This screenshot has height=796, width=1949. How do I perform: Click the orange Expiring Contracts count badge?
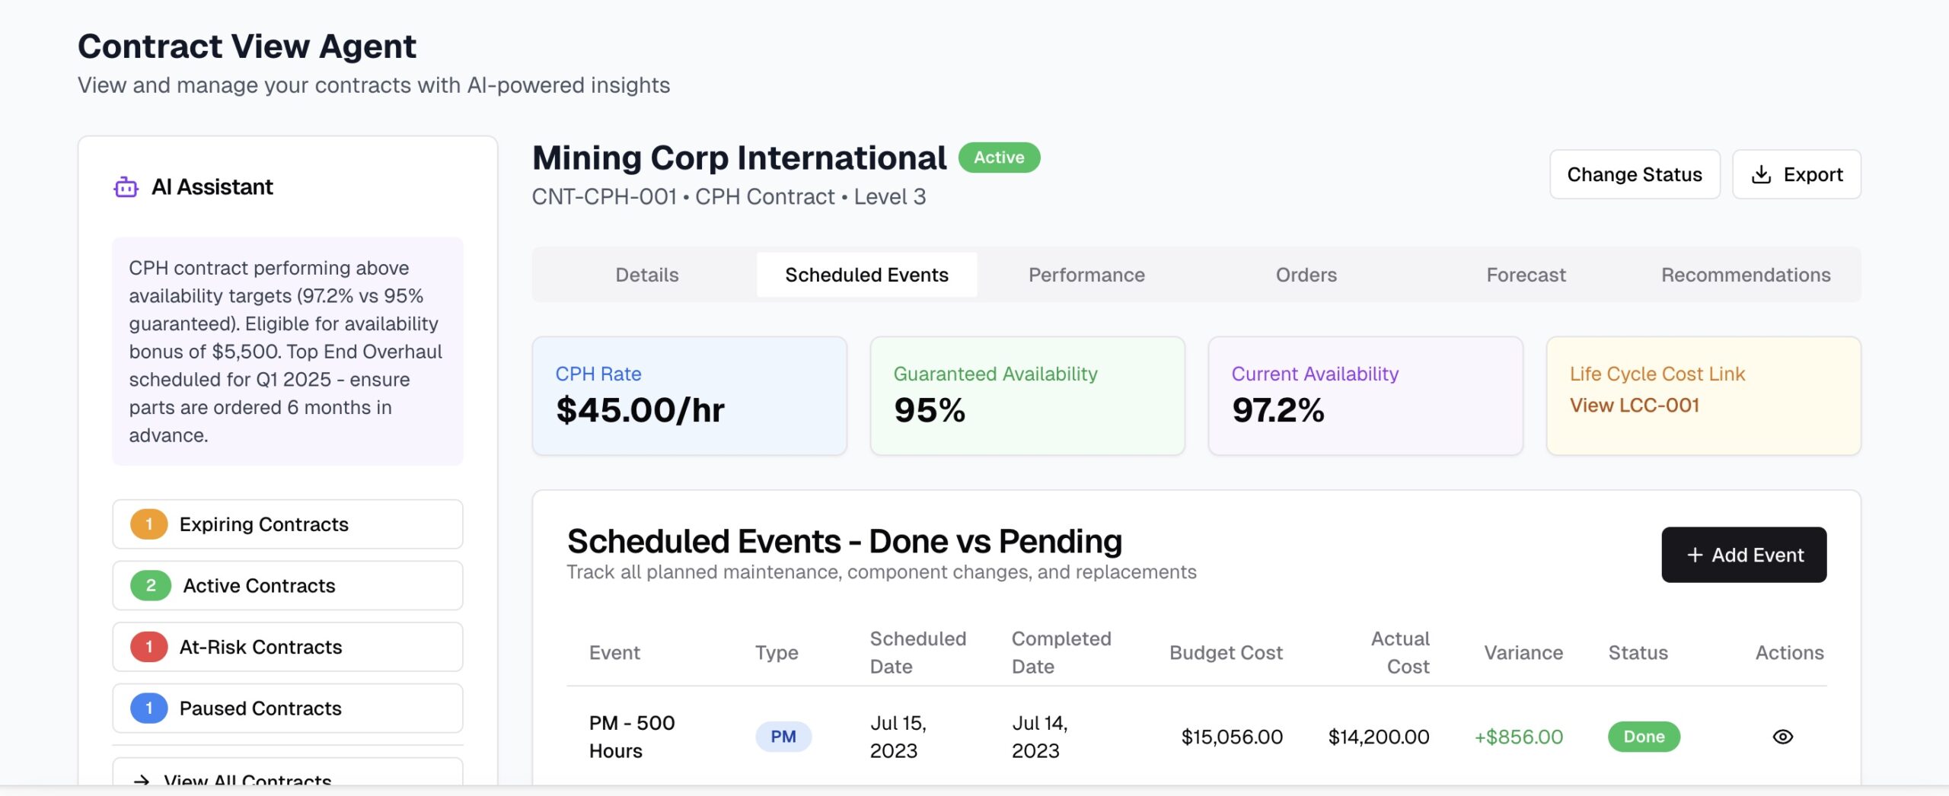click(x=148, y=524)
